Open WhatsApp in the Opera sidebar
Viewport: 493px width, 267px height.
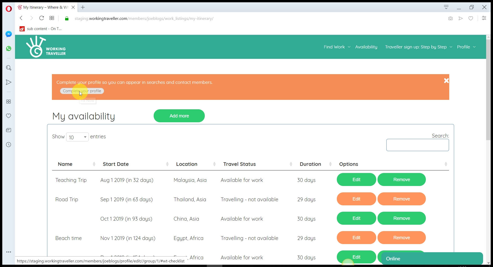coord(9,48)
